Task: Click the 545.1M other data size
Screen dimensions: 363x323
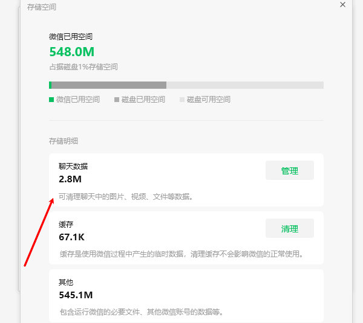Action: click(76, 295)
